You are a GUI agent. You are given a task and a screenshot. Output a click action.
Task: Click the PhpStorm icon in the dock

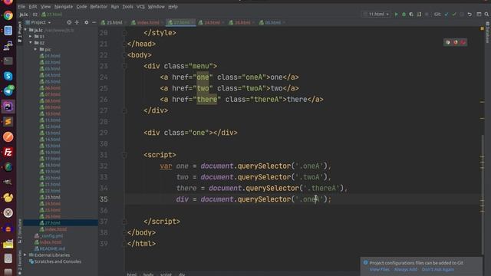pos(8,107)
